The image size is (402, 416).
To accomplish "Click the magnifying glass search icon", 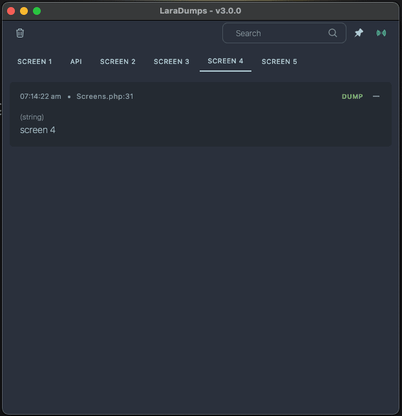I will 332,33.
